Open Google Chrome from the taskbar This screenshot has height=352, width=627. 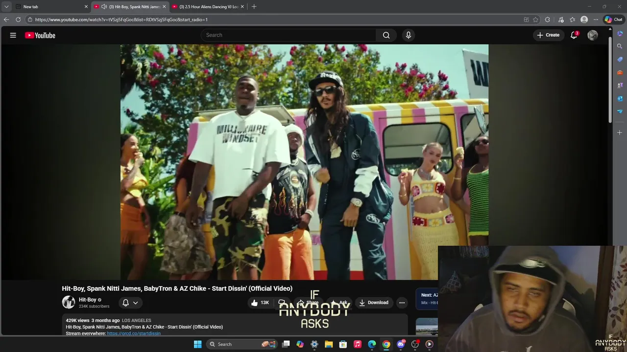point(386,344)
